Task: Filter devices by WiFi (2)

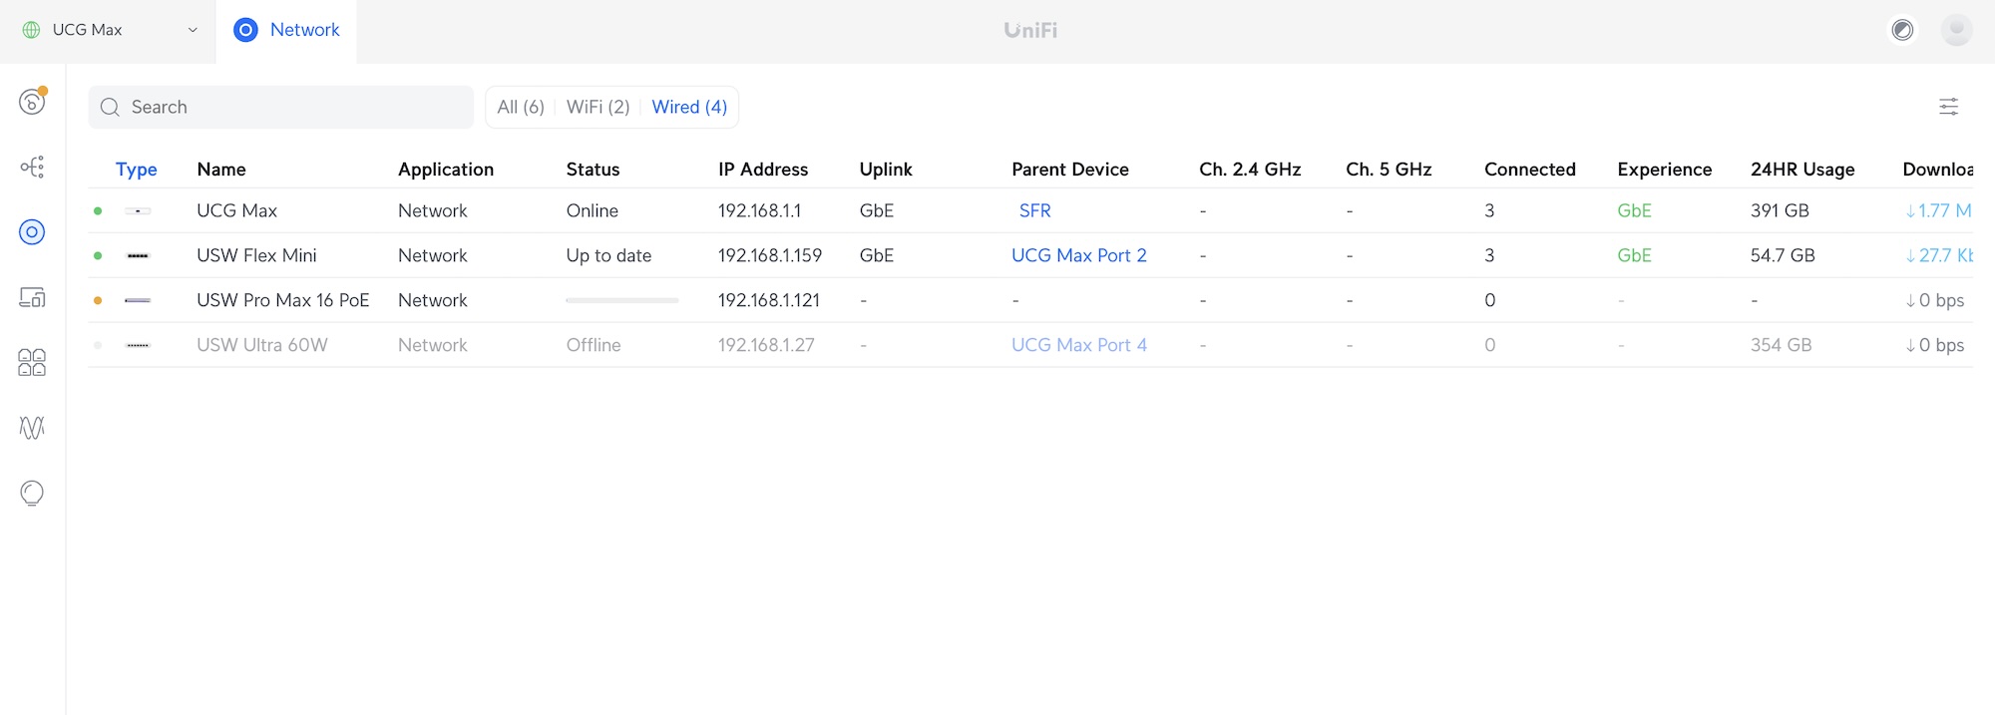Action: coord(598,108)
